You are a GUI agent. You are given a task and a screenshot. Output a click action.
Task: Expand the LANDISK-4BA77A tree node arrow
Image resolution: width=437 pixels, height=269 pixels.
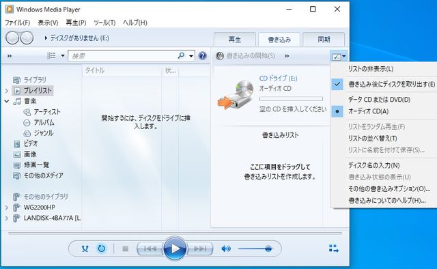point(7,218)
